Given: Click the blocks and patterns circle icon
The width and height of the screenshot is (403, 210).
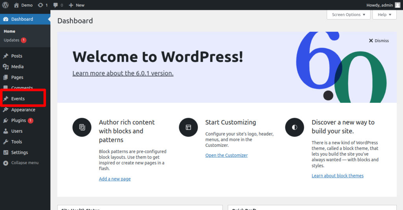Looking at the screenshot, I should click(x=82, y=127).
